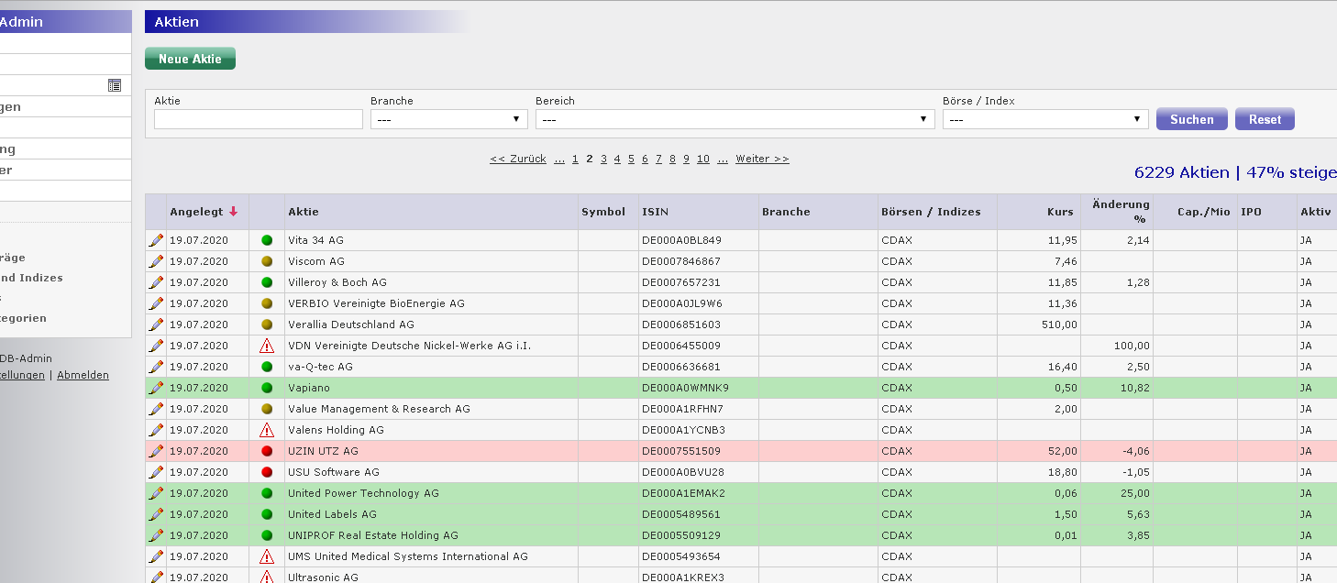Image resolution: width=1337 pixels, height=583 pixels.
Task: Click the calendar list icon in the sidebar
Action: [115, 85]
